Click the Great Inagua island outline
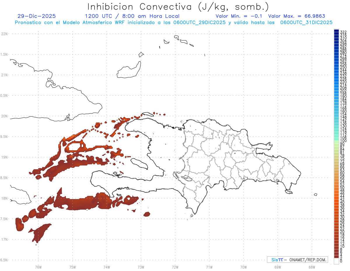The height and width of the screenshot is (271, 350). pyautogui.click(x=129, y=70)
